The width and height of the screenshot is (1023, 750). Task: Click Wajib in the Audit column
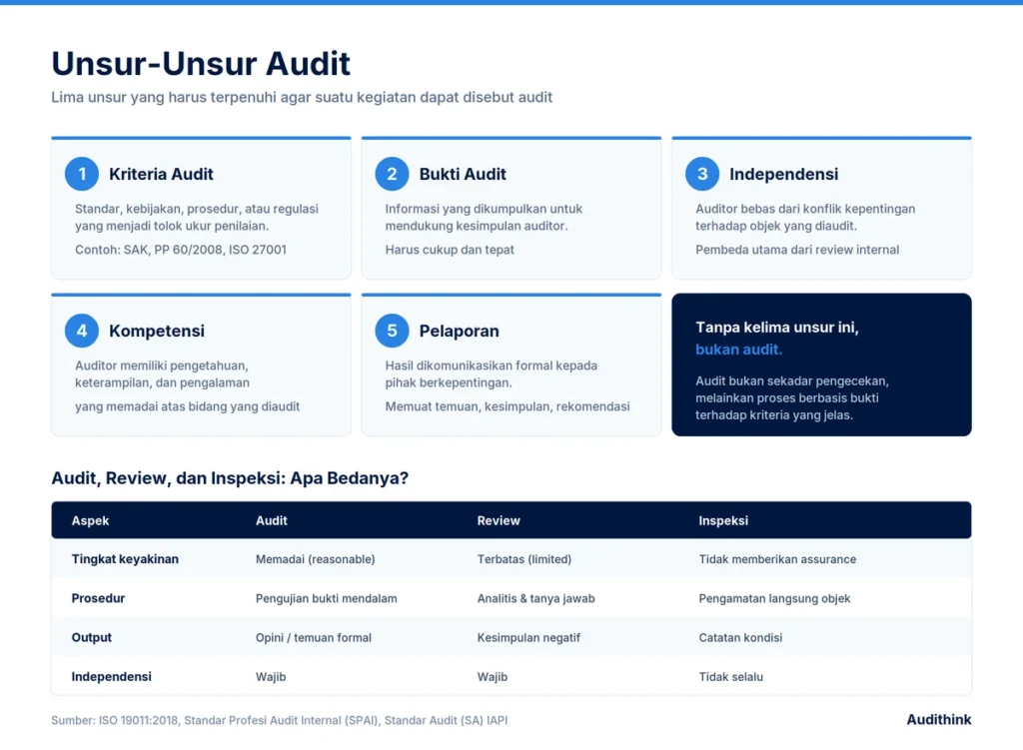[x=271, y=676]
